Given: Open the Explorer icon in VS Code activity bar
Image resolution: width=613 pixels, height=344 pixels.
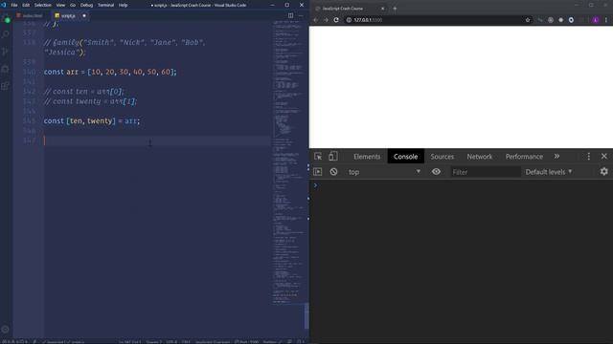Looking at the screenshot, I should click(7, 18).
